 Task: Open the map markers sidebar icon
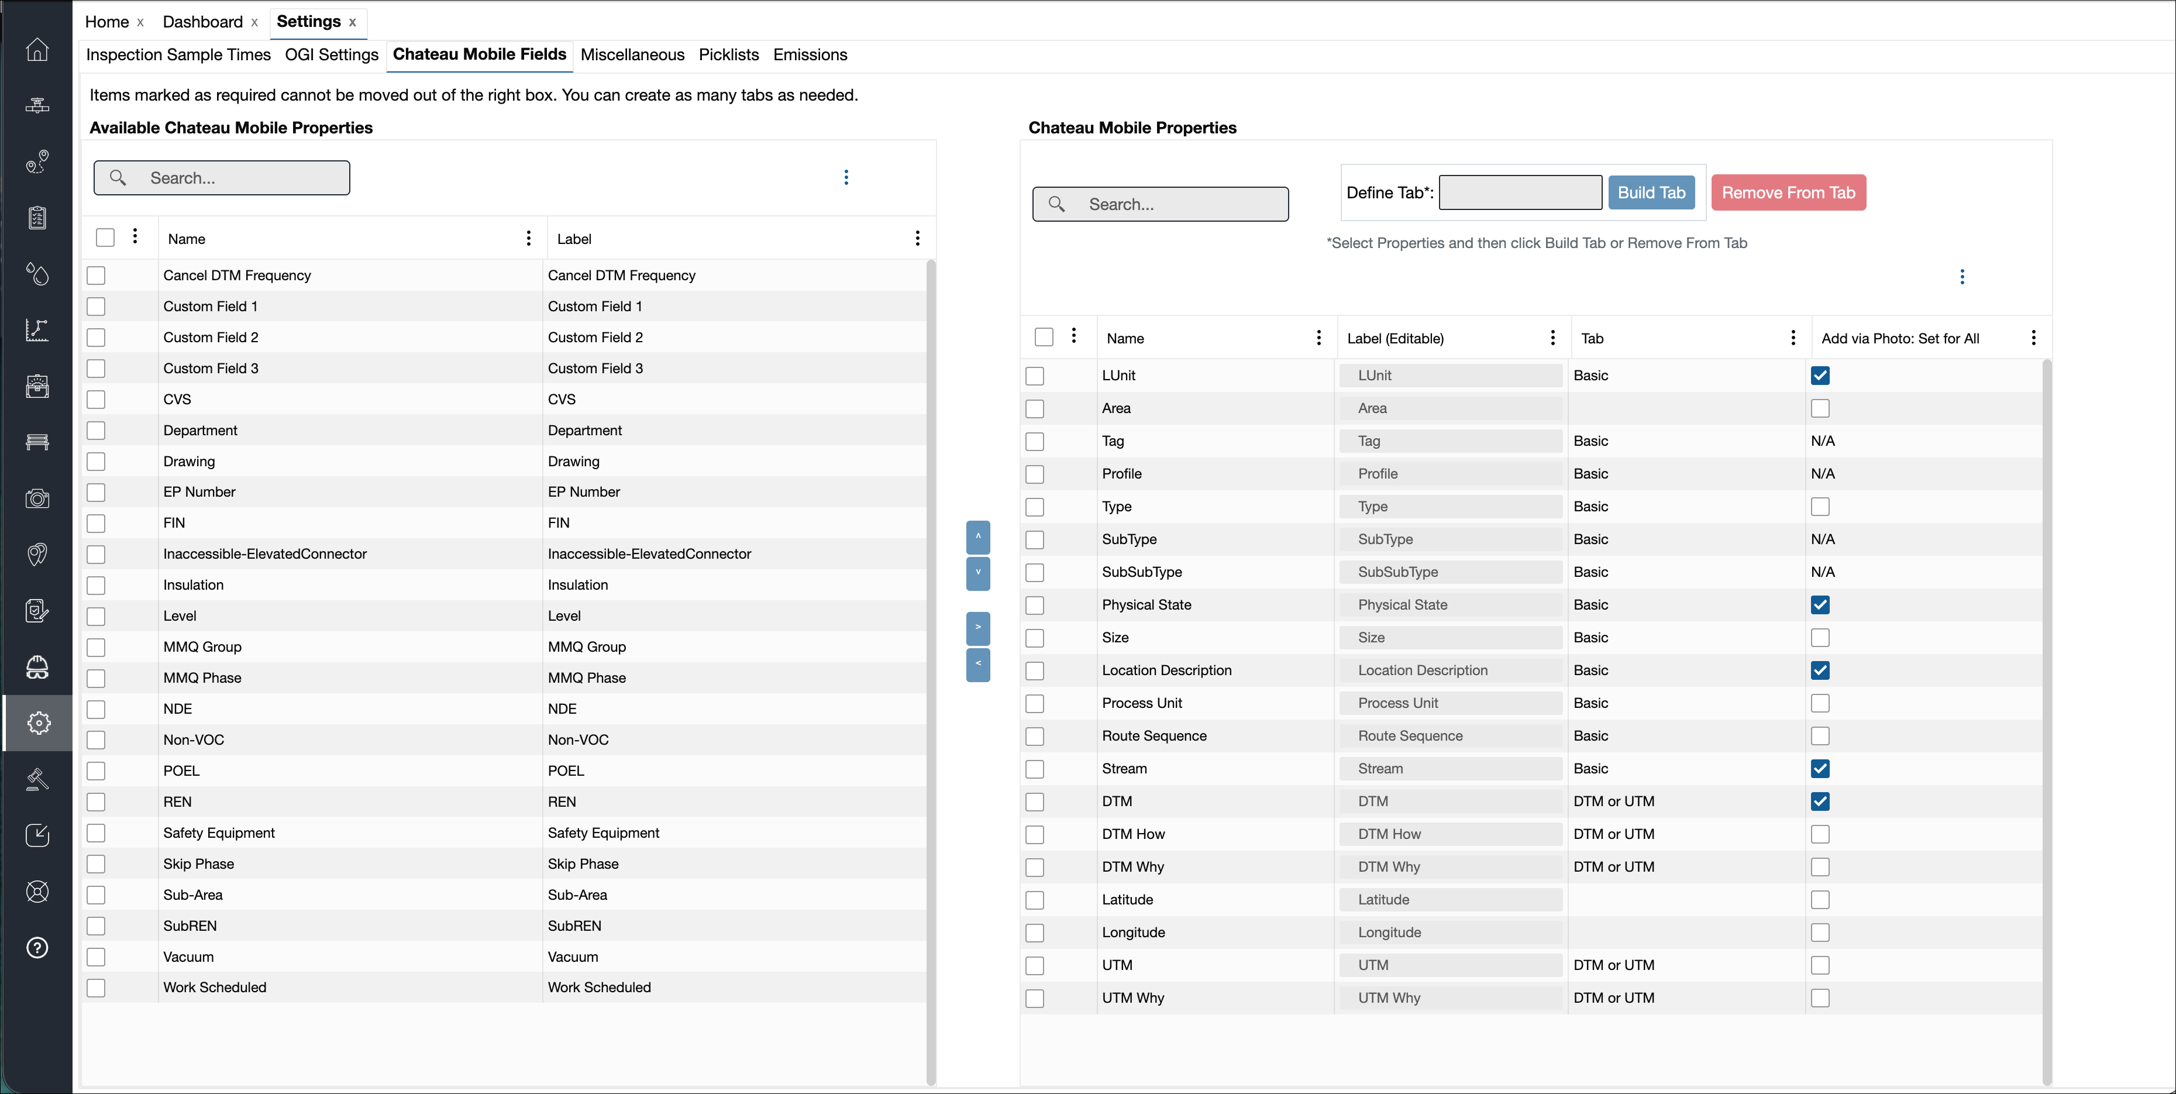[37, 554]
